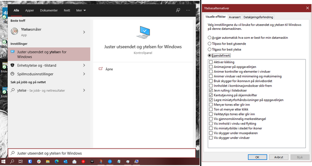This screenshot has height=166, width=312.
Task: Uncheck Jevn rulling i listebokser
Action: tap(211, 91)
